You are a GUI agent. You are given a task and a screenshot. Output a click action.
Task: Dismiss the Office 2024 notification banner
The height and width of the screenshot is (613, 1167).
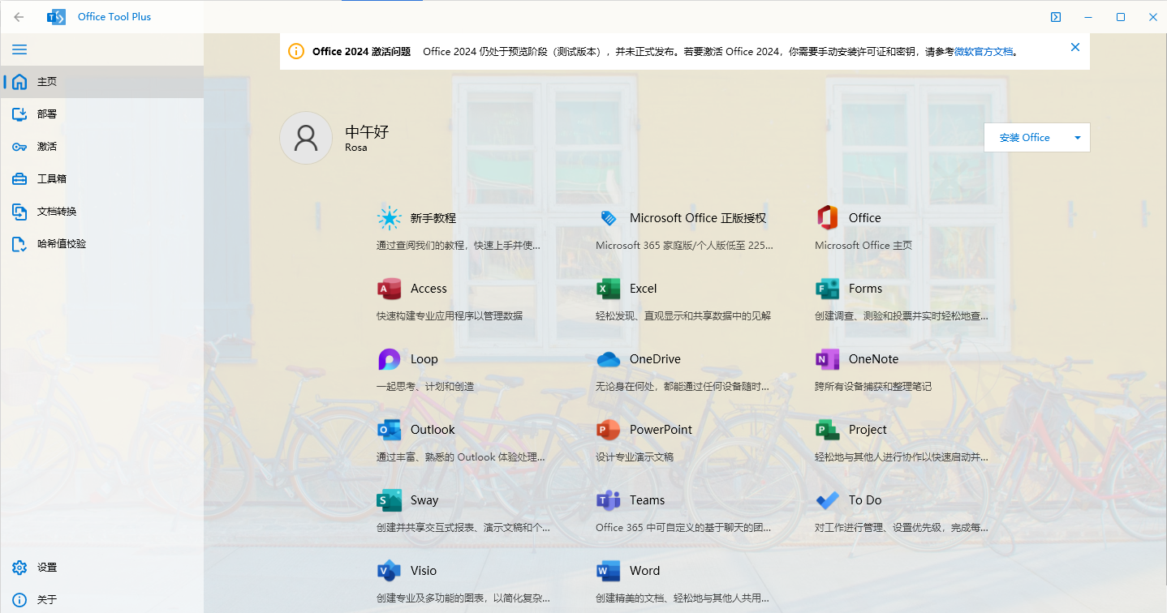(1075, 47)
